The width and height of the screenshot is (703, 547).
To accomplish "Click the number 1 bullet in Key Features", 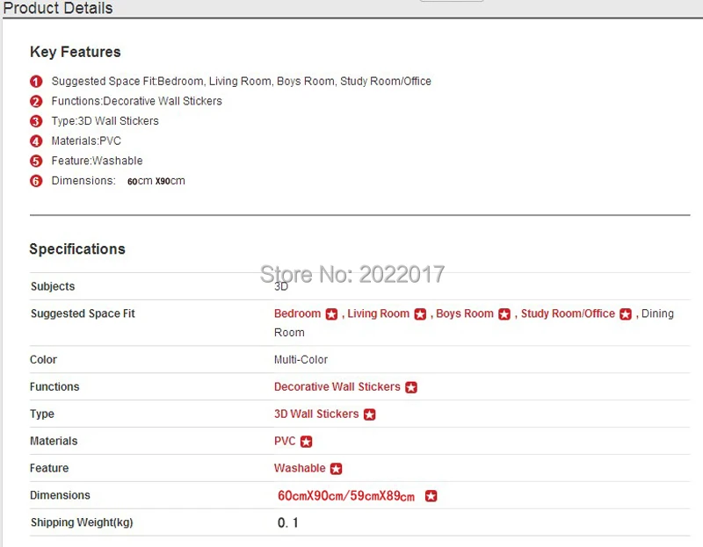I will (36, 82).
